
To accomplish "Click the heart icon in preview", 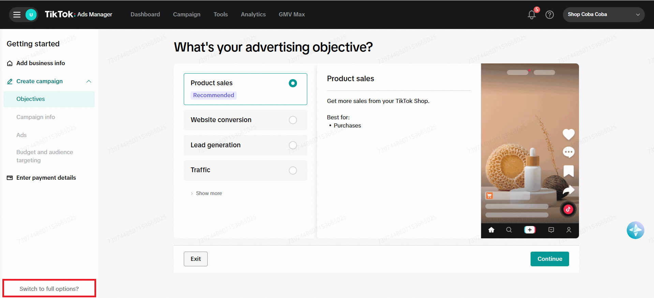I will (568, 134).
